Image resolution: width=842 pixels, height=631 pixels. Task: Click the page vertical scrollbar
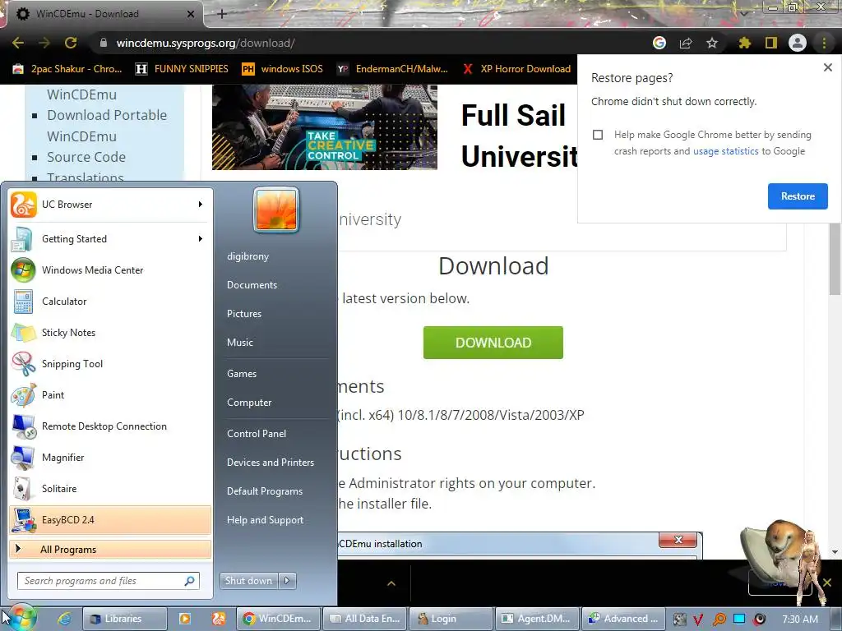(x=835, y=259)
